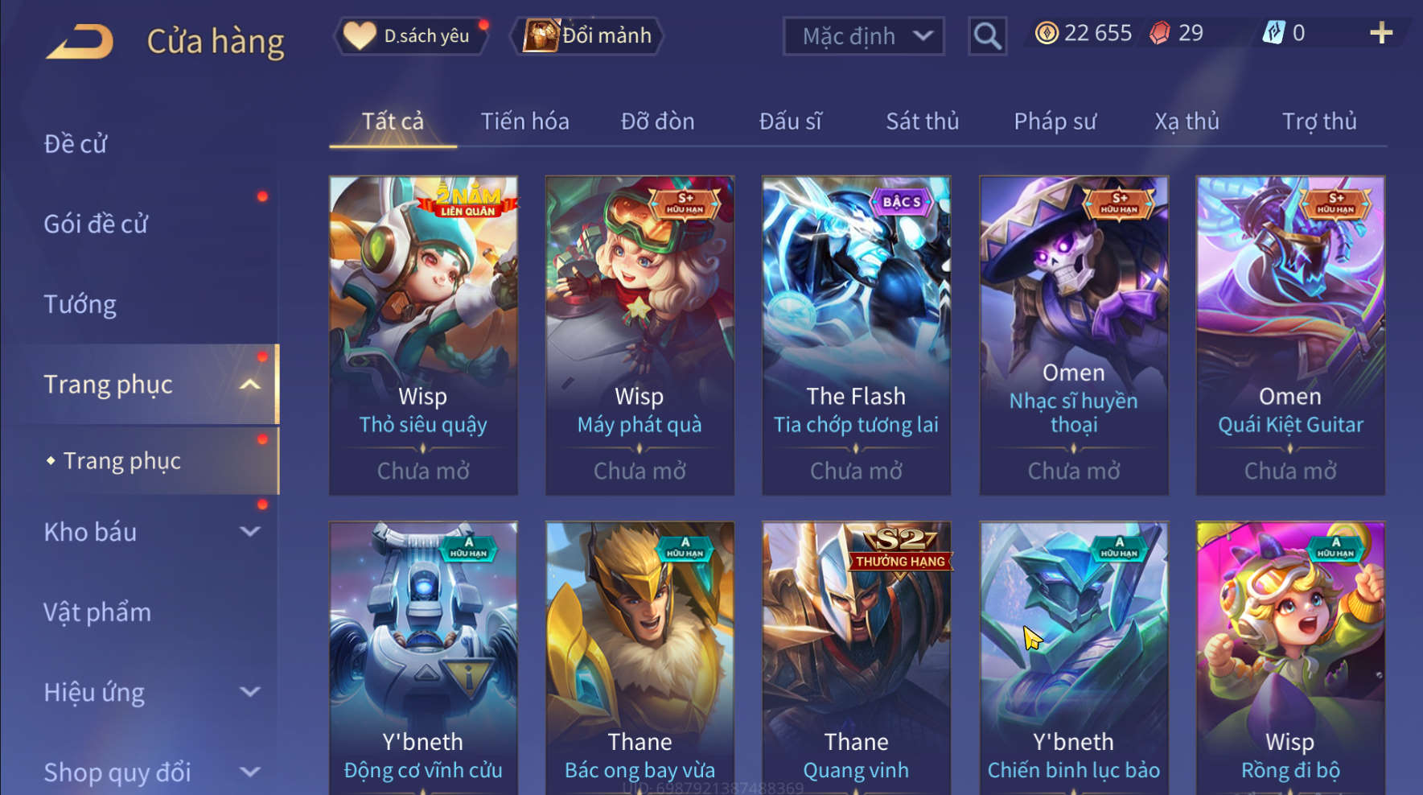This screenshot has width=1423, height=795.
Task: Click the plus icon to add currency
Action: coord(1381,33)
